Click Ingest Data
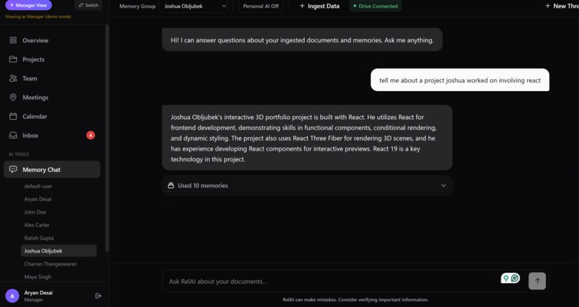The height and width of the screenshot is (307, 579). point(320,6)
